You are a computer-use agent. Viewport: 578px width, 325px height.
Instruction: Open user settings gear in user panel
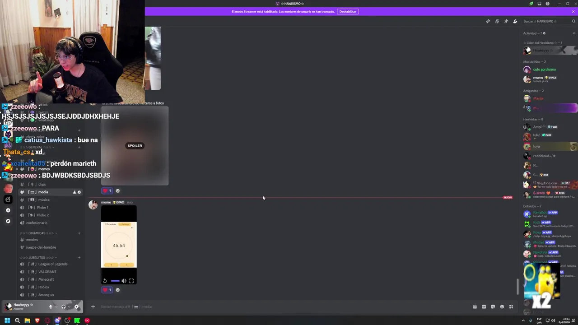pyautogui.click(x=76, y=306)
